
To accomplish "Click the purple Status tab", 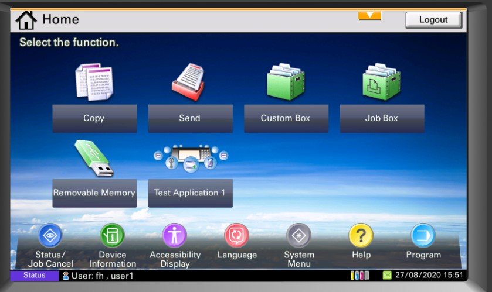I will click(34, 275).
